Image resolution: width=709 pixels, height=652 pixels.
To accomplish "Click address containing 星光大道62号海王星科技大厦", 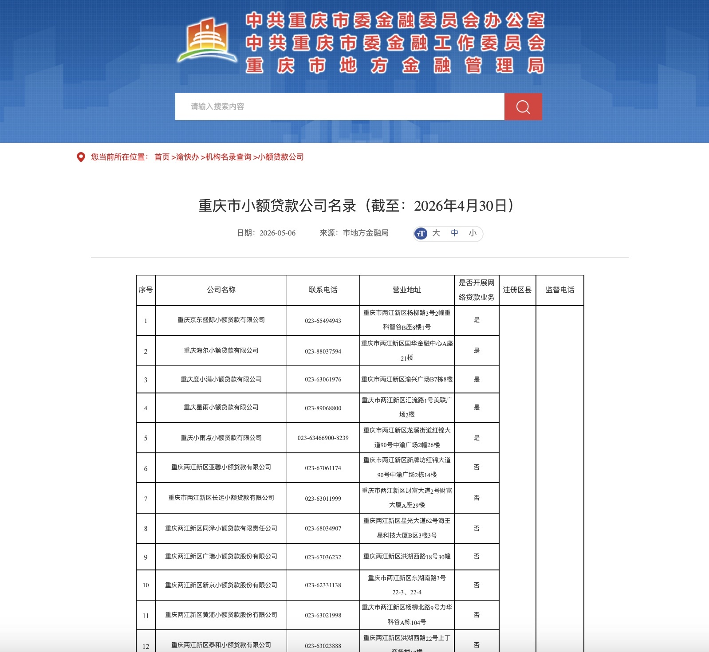I will click(x=407, y=528).
